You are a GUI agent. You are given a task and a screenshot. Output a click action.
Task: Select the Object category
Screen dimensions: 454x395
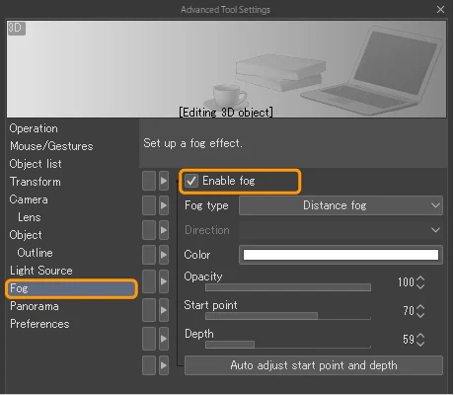click(x=26, y=235)
